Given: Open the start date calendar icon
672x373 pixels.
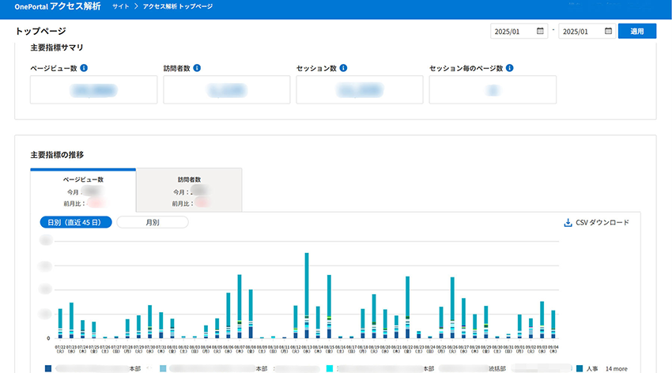Looking at the screenshot, I should (x=540, y=32).
